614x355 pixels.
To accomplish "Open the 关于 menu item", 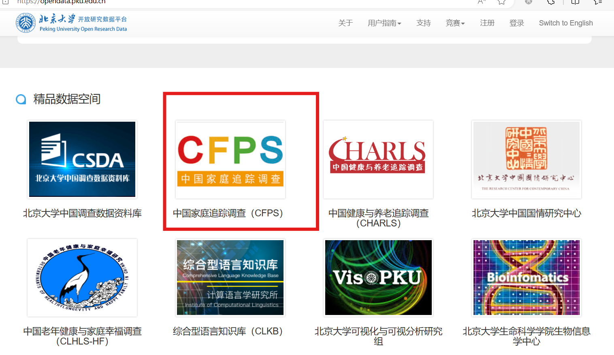I will [345, 23].
